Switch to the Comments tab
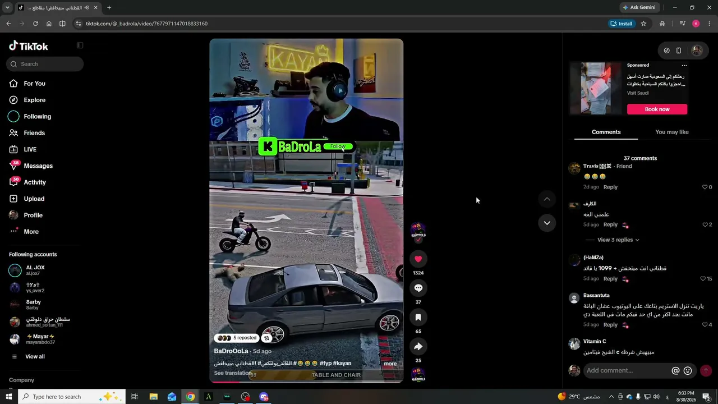The image size is (718, 404). pos(606,132)
